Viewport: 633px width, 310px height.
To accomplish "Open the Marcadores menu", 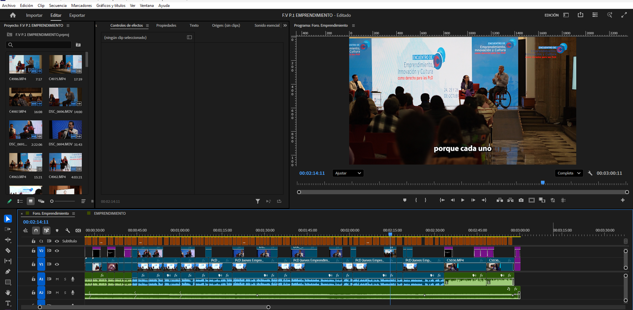I will (82, 5).
